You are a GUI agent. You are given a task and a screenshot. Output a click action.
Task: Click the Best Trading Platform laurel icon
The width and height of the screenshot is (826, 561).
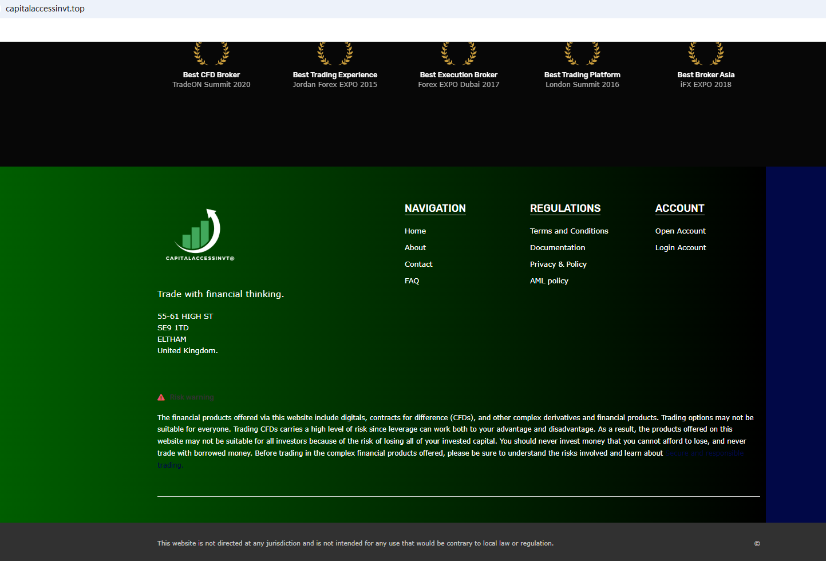pyautogui.click(x=582, y=54)
